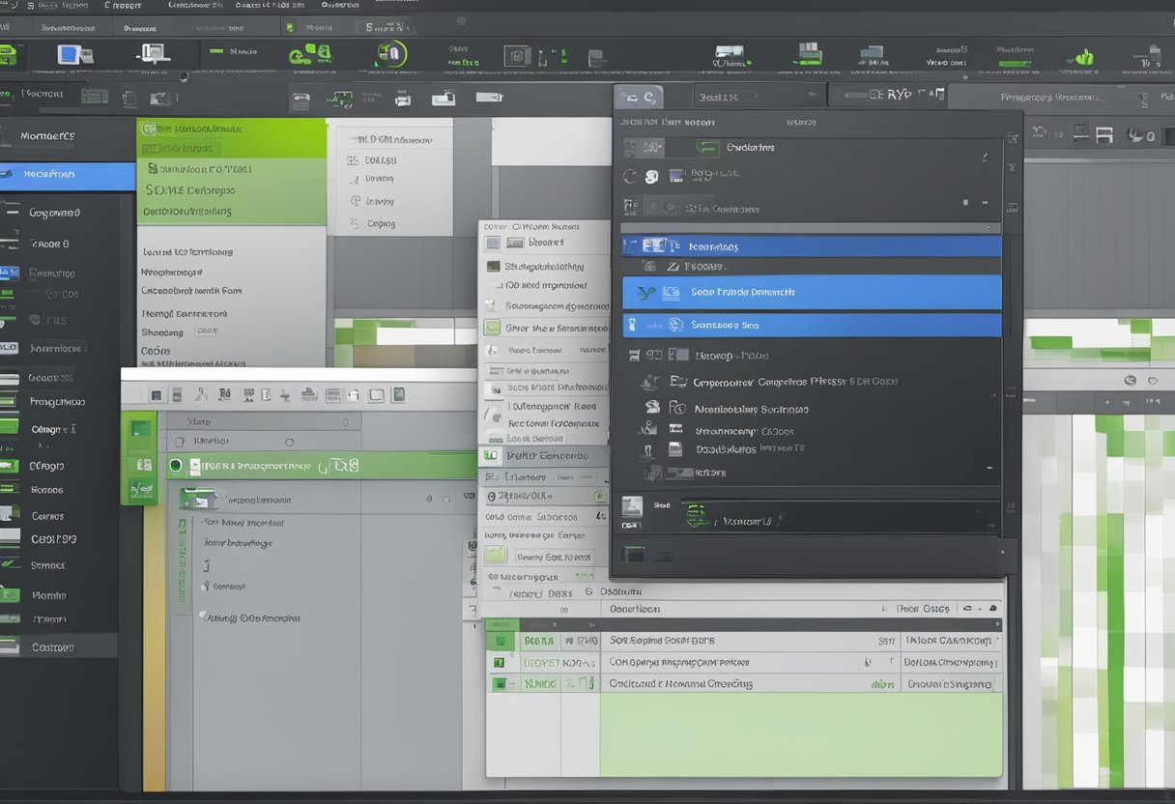Expand the thin gray bar's arrow in dark panel

tap(987, 228)
